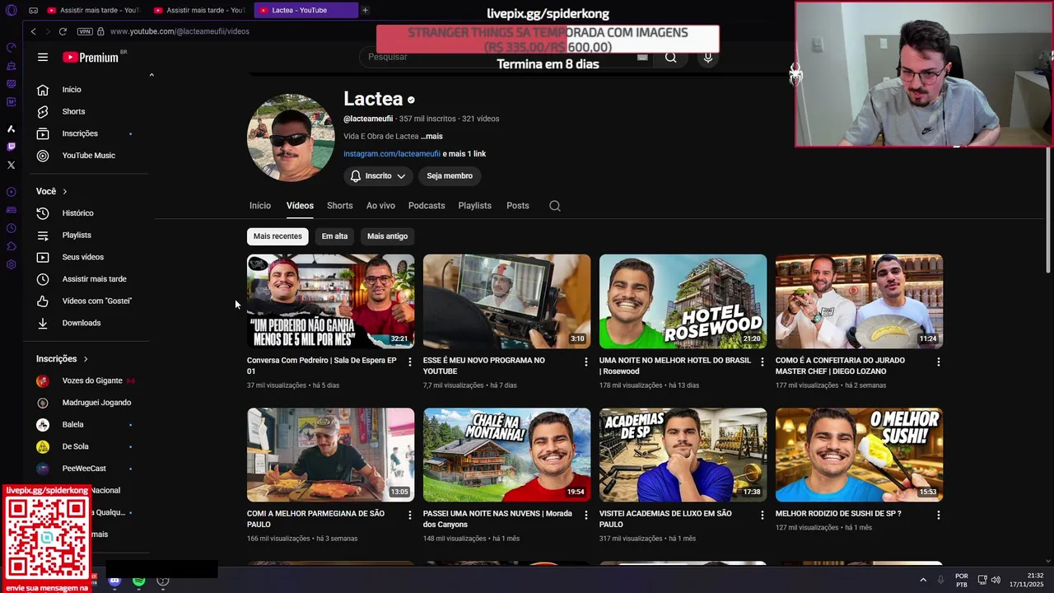Switch to the channel Vídeos tab
The image size is (1054, 593).
coord(300,206)
